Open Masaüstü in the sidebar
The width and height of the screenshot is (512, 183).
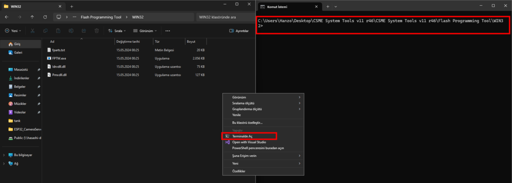21,70
